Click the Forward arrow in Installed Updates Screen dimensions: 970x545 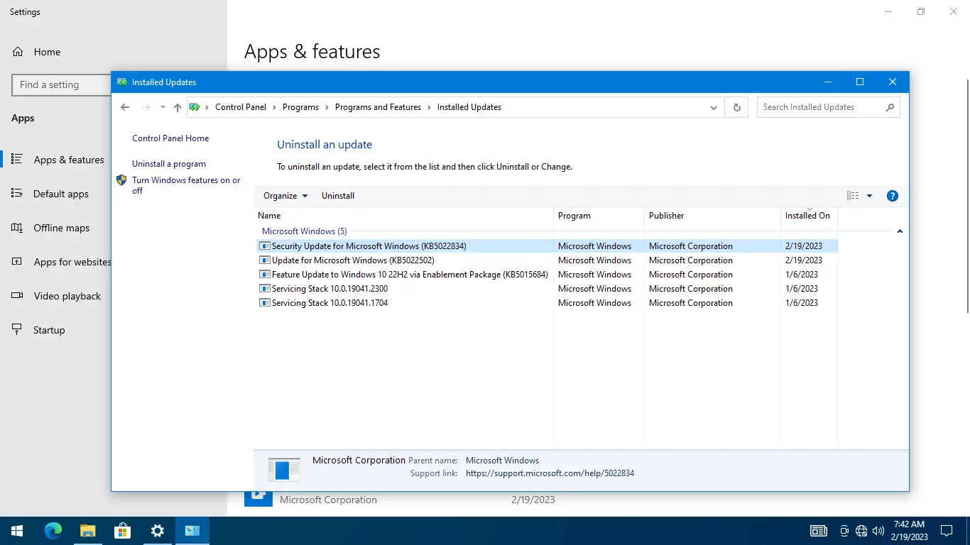pyautogui.click(x=146, y=107)
